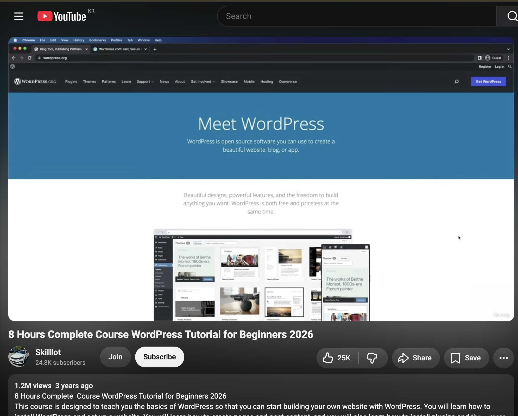Open the Showcase nav link
Viewport: 518px width, 416px height.
click(x=229, y=81)
